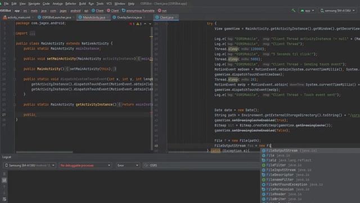Screen dimensions: 360x203
Task: Open the File menu
Action: [6, 4]
